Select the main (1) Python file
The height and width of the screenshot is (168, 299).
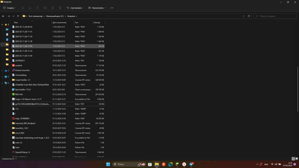58,143
